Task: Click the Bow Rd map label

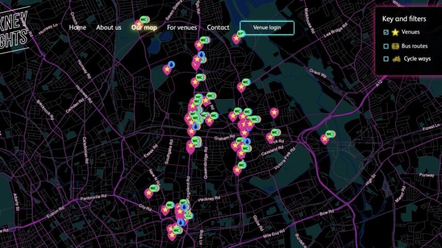Action: coord(327,212)
